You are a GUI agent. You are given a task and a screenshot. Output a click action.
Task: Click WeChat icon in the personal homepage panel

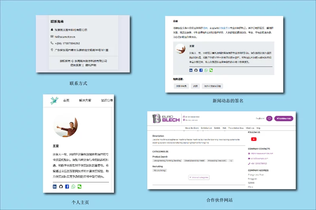point(79,186)
